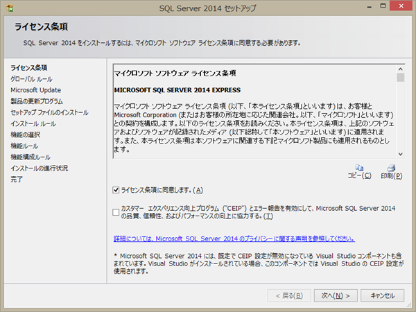Click the Copy (コピー) icon
The image size is (416, 312).
point(359,168)
